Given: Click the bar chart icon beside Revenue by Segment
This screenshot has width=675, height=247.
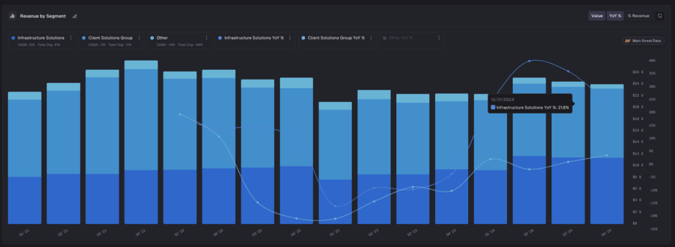Looking at the screenshot, I should [x=12, y=16].
